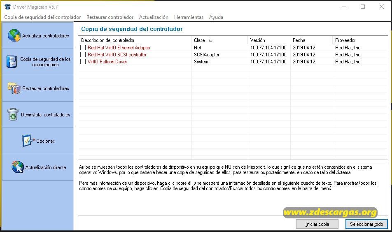
Task: Maximize the Driver Magician window
Action: click(x=363, y=7)
